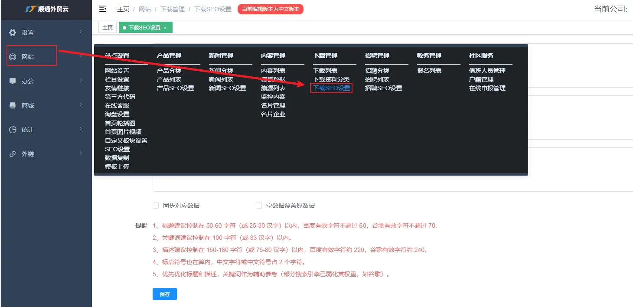Click the 主页 breadcrumb link

(123, 9)
